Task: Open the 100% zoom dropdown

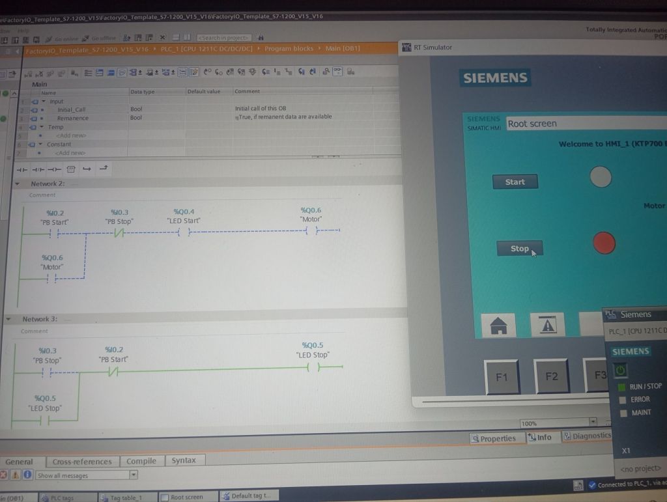Action: (592, 423)
